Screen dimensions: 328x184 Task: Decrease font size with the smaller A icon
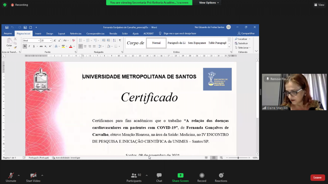coord(59,41)
